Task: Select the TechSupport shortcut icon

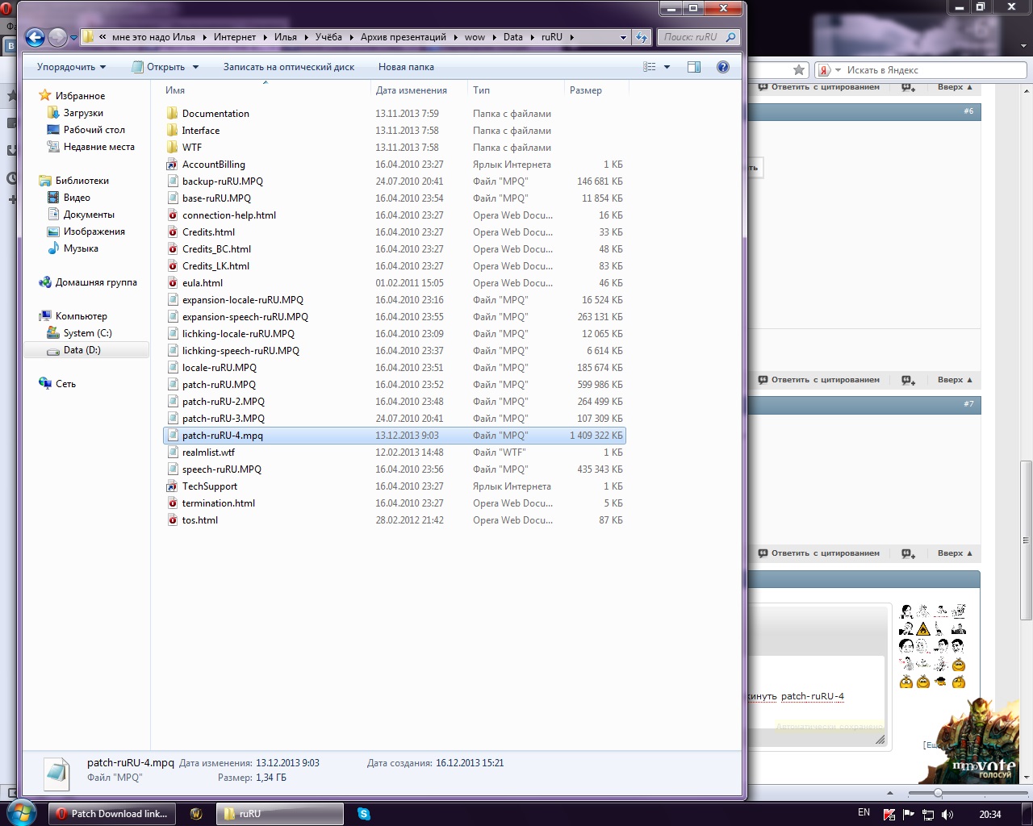Action: point(172,486)
